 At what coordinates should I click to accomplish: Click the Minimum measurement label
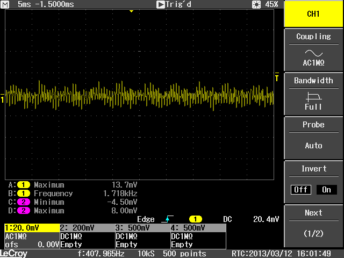coord(49,202)
